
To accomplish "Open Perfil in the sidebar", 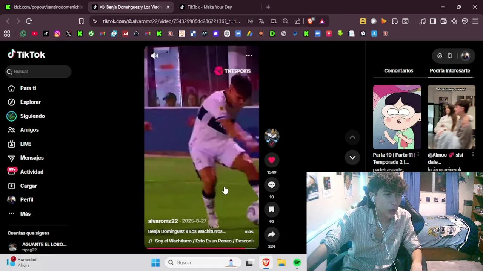I will pos(26,200).
